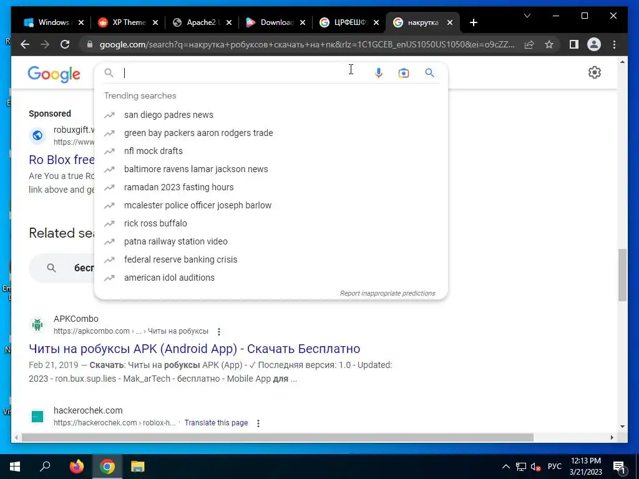Switch to the Download tab
The height and width of the screenshot is (479, 639).
click(276, 22)
